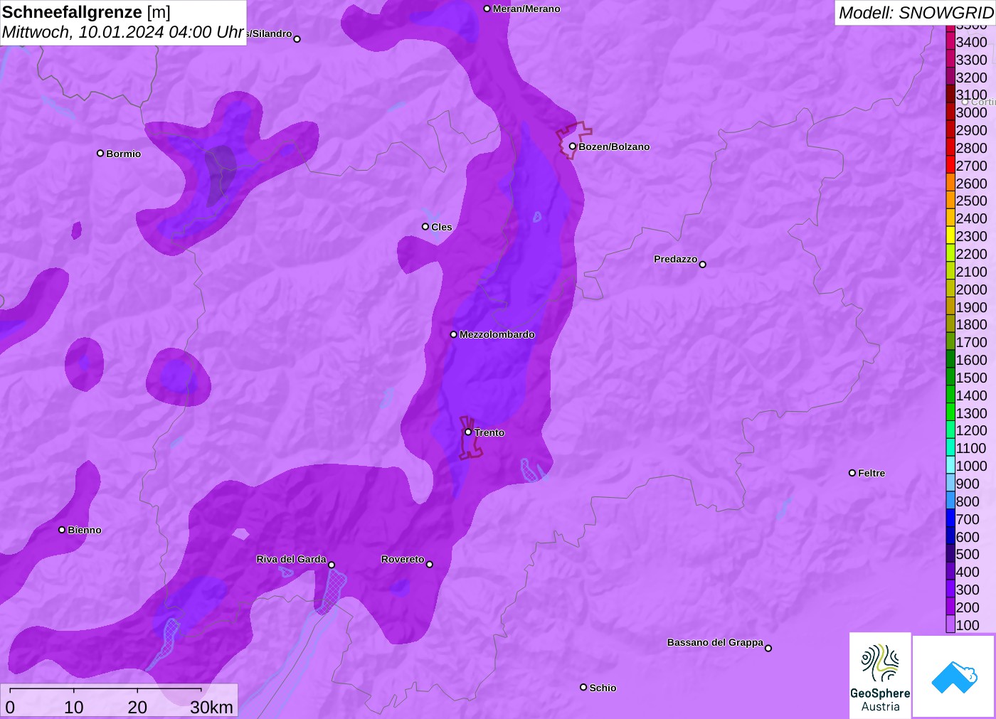Click the legend value '2500'
996x719 pixels.
pos(972,201)
